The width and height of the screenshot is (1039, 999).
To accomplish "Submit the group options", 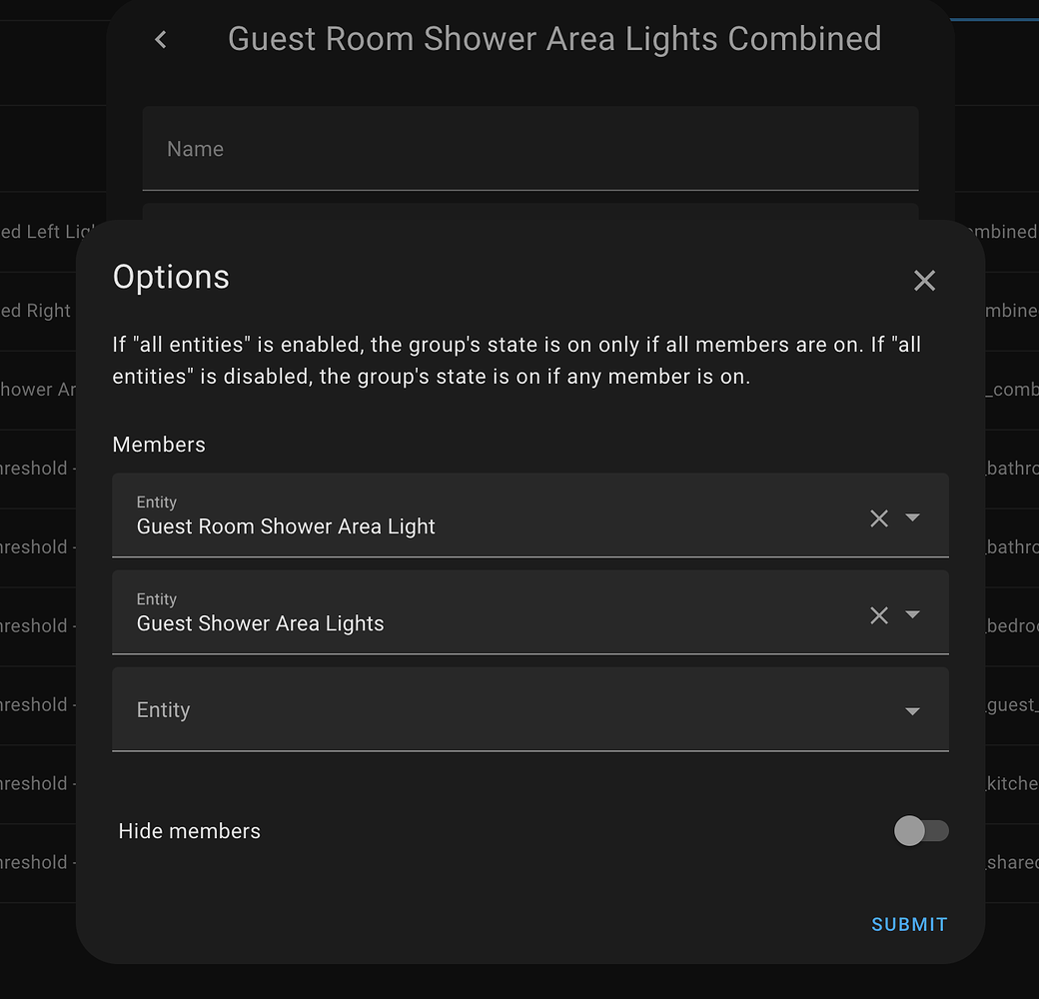I will tap(908, 924).
